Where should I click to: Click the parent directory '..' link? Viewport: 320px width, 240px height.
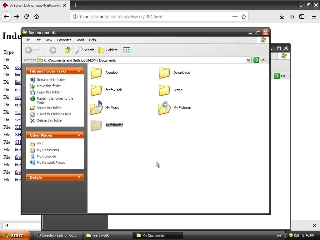click(x=16, y=60)
